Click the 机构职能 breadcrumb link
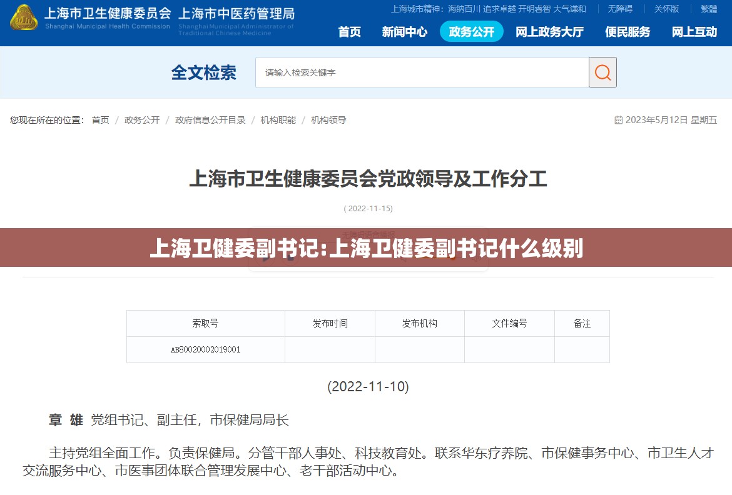This screenshot has height=495, width=732. pyautogui.click(x=278, y=120)
